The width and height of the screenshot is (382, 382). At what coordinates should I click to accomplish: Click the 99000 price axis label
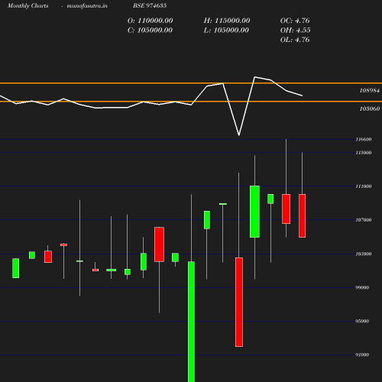pos(362,287)
